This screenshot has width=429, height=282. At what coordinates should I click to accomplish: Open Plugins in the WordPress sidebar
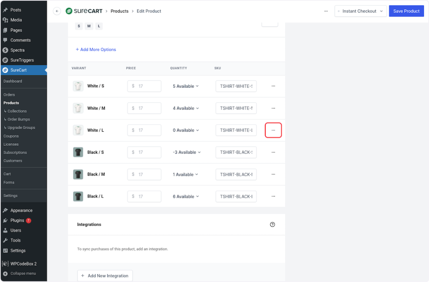18,220
